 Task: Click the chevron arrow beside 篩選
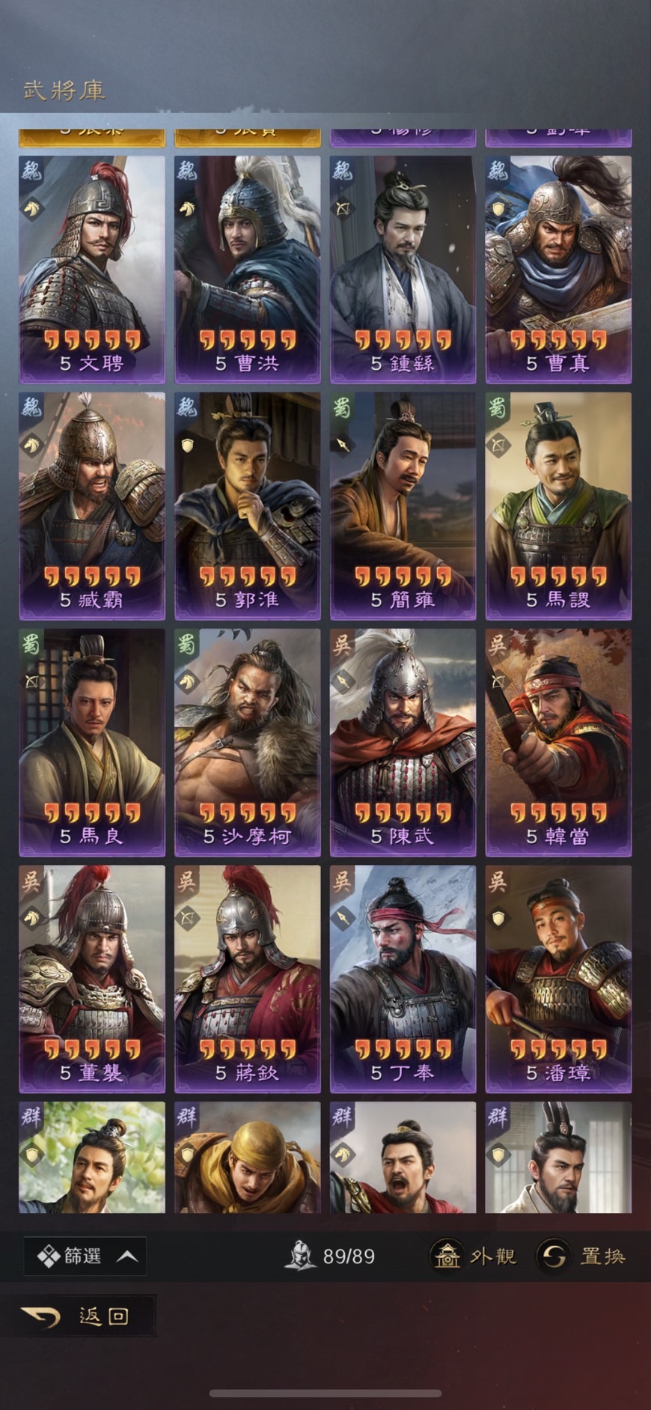click(x=127, y=1256)
